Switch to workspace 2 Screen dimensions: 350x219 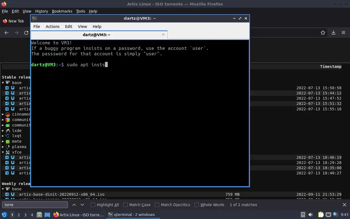click(x=19, y=215)
